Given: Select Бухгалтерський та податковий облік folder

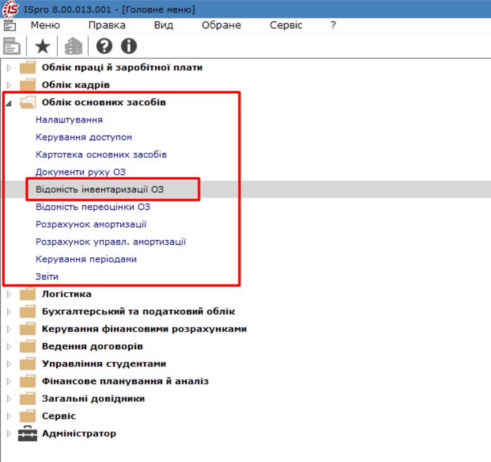Looking at the screenshot, I should click(x=138, y=312).
